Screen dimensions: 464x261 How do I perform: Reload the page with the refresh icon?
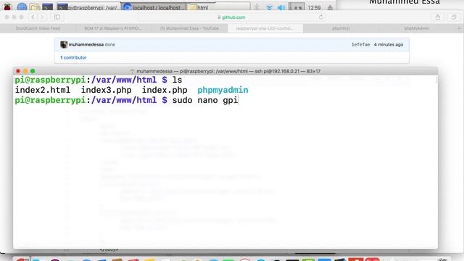321,17
